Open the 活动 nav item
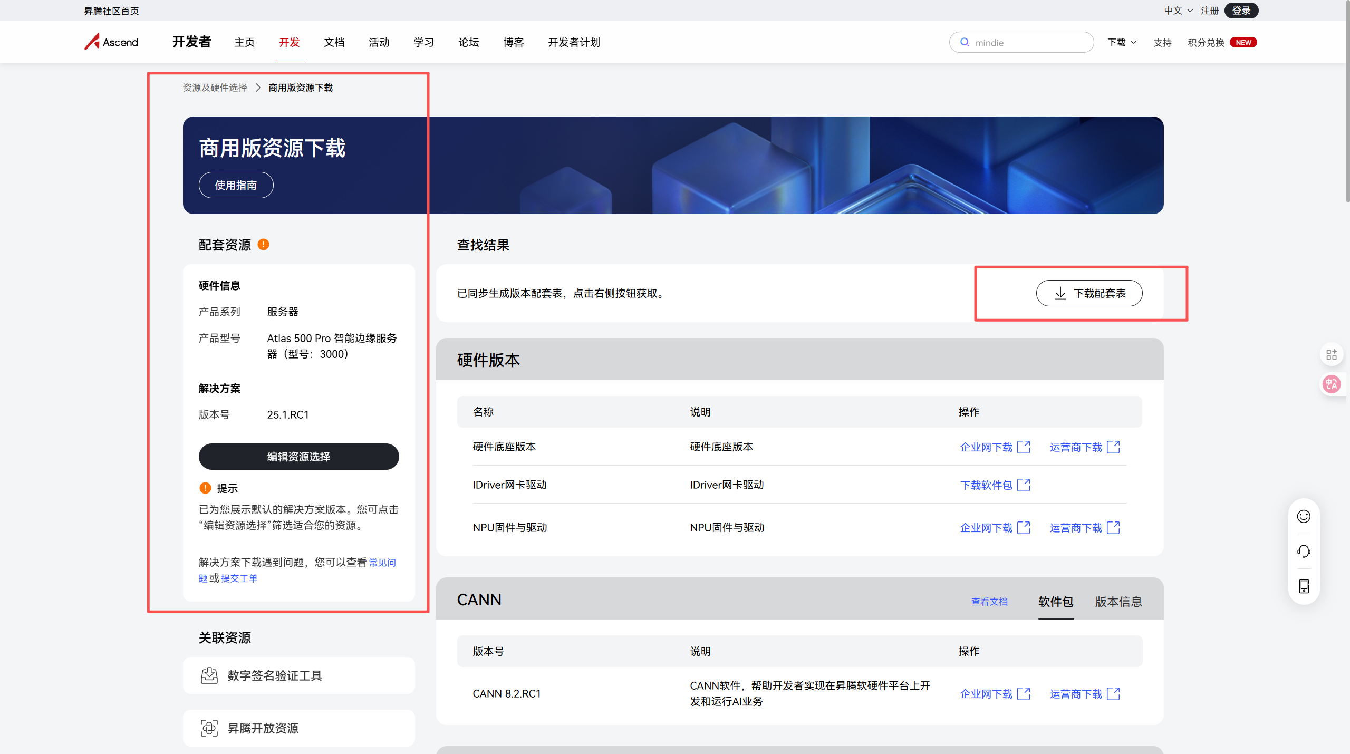Viewport: 1350px width, 754px height. 379,42
